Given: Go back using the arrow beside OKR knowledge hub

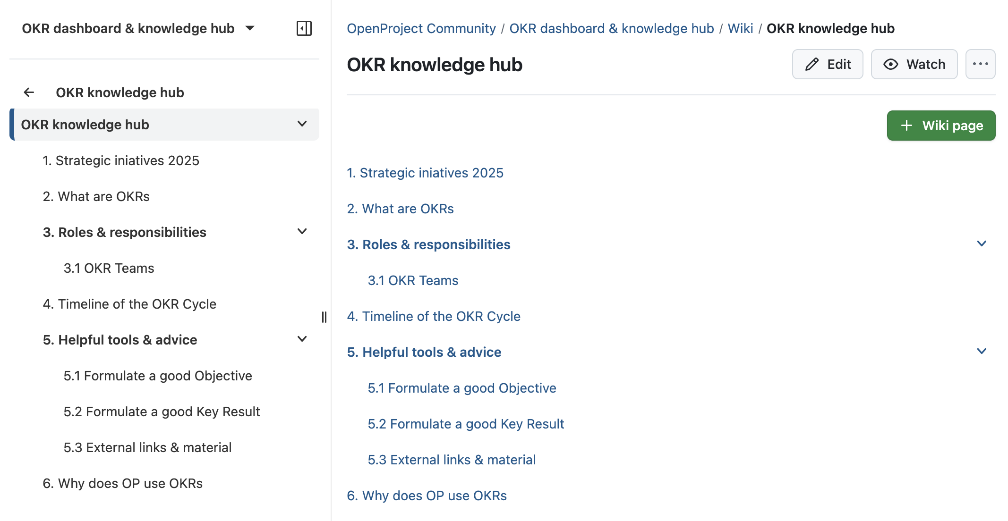Looking at the screenshot, I should point(29,92).
